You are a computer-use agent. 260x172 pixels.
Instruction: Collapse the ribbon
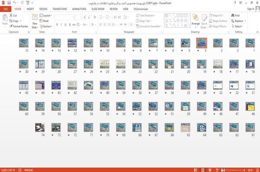[257, 32]
